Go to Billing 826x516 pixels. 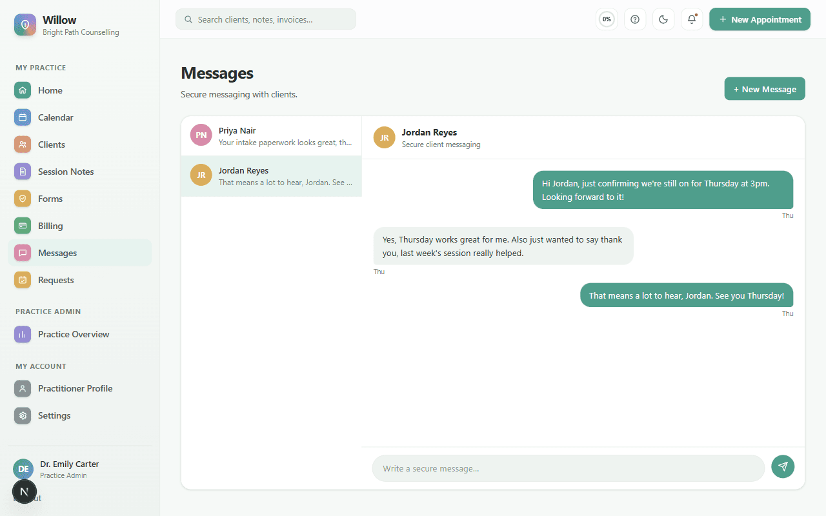[80, 226]
